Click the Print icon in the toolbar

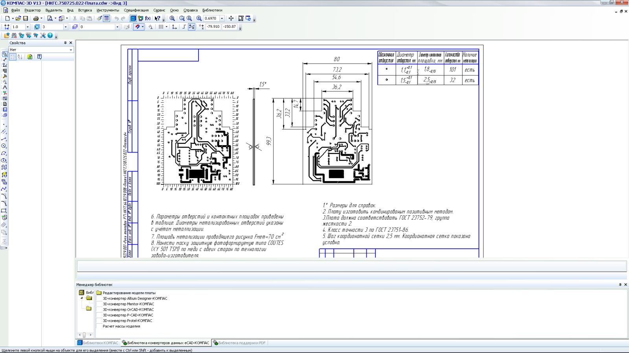(x=36, y=18)
